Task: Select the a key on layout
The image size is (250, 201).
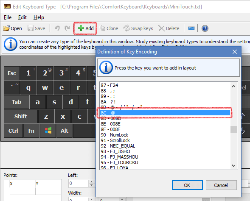Action: pyautogui.click(x=38, y=102)
